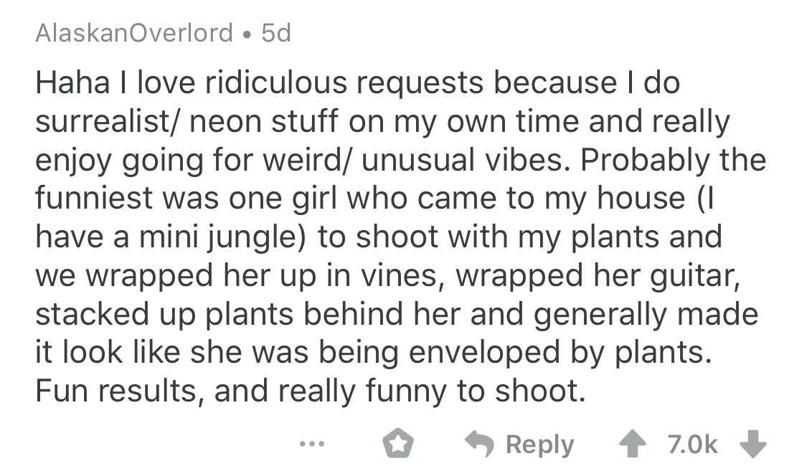
Task: Open the AlaskanOverlord user profile
Action: click(134, 33)
